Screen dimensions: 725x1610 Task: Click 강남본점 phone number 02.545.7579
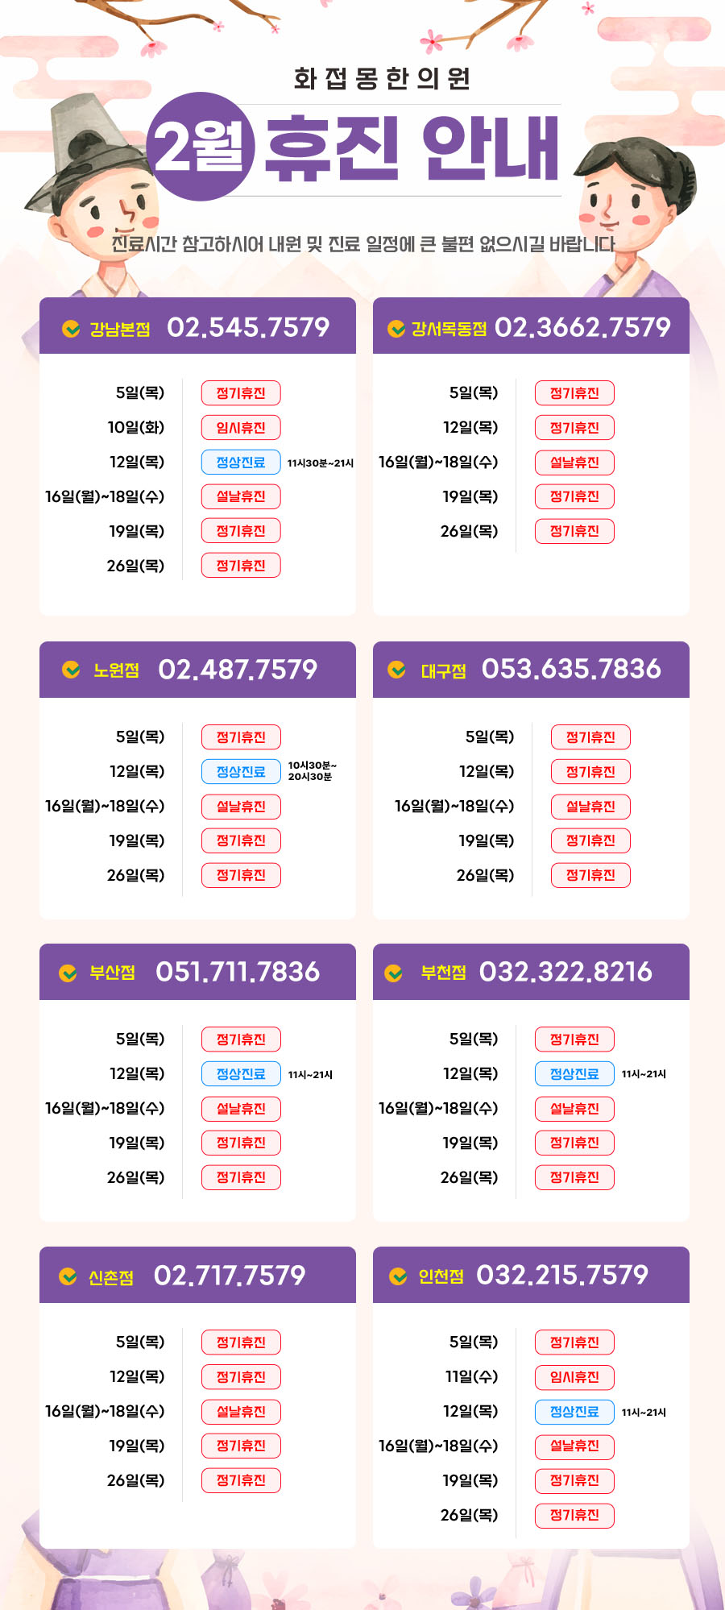pyautogui.click(x=248, y=327)
